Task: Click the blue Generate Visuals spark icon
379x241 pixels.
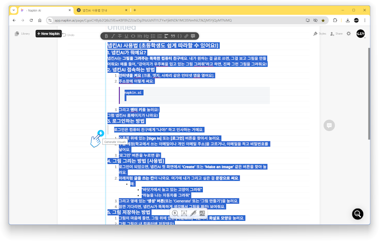Action: coord(101,133)
